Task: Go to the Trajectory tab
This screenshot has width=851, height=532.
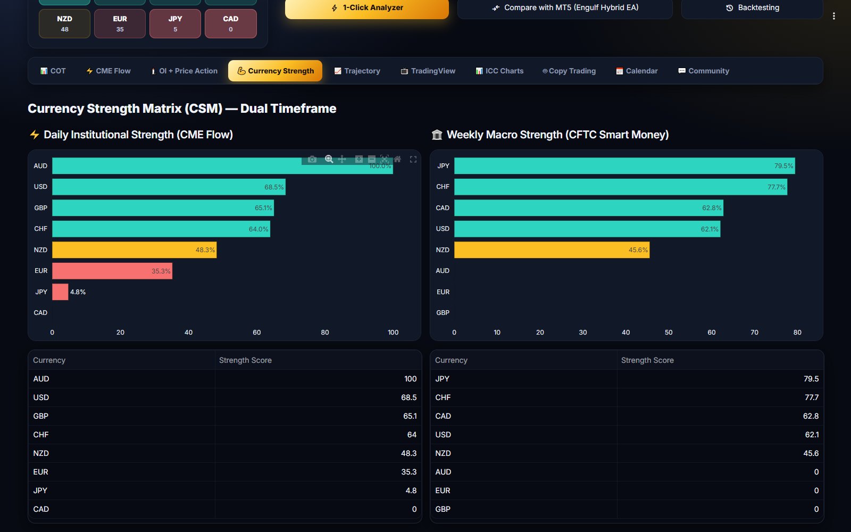Action: tap(357, 71)
